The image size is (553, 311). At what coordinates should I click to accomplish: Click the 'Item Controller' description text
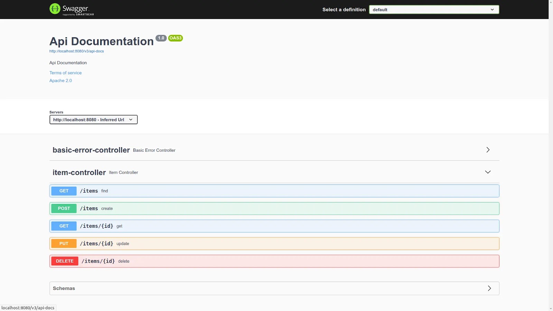123,172
